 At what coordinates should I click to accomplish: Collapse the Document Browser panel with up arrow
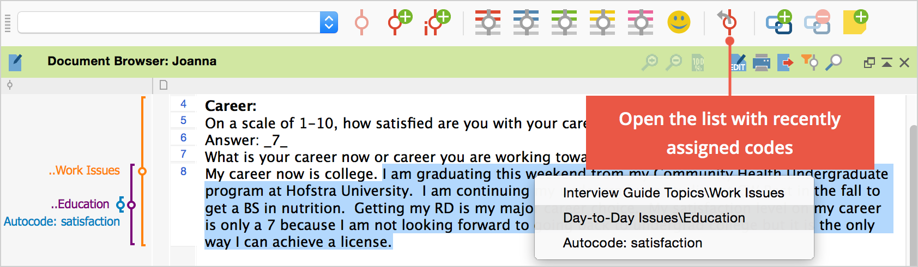[887, 63]
